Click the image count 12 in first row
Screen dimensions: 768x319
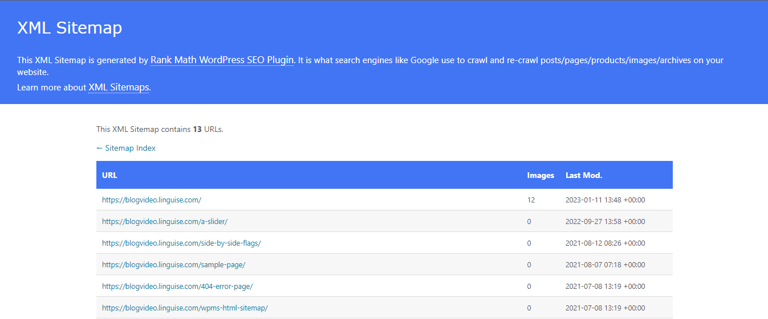point(531,200)
